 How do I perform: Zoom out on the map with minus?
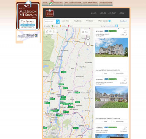click(88, 44)
